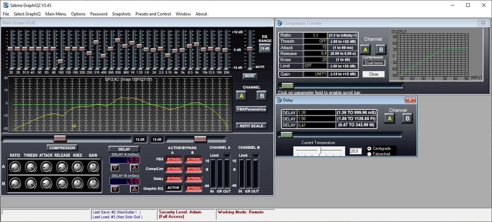Click the Knee value field in the compressor

point(315,60)
